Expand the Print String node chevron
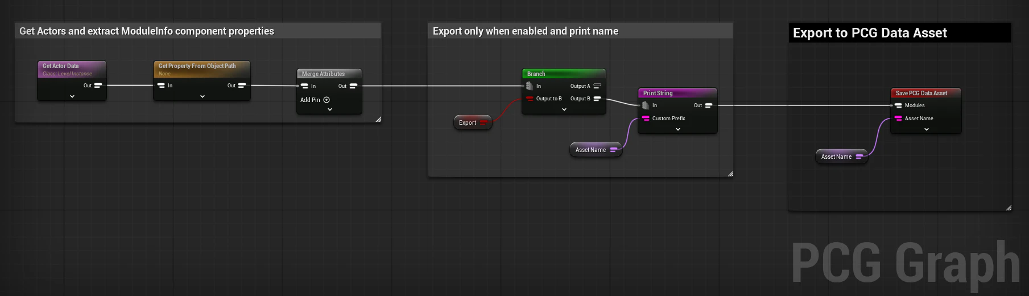This screenshot has height=296, width=1029. pyautogui.click(x=678, y=129)
